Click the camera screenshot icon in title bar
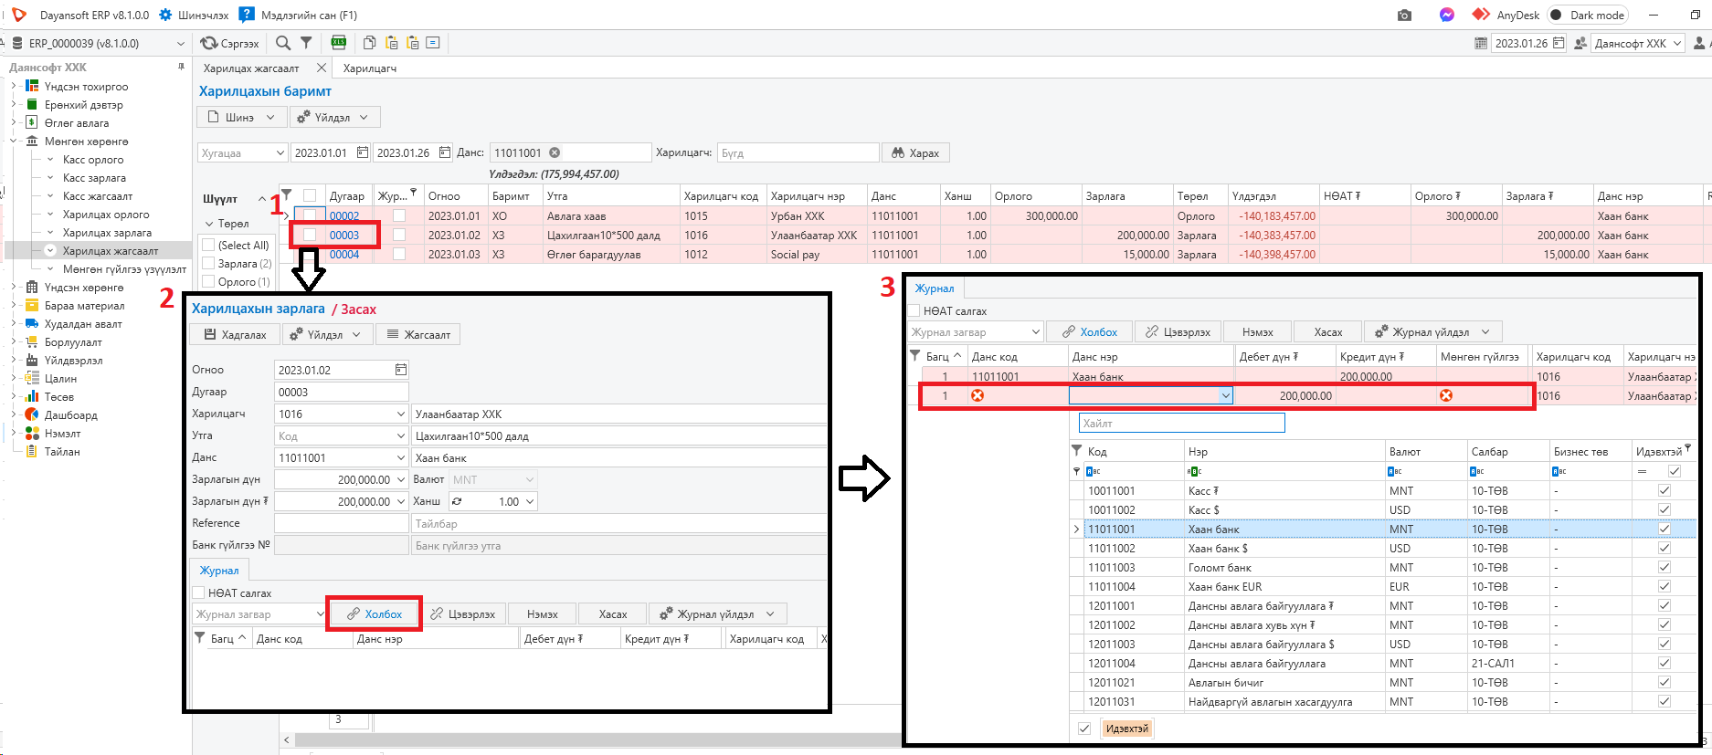The width and height of the screenshot is (1712, 755). pos(1405,15)
